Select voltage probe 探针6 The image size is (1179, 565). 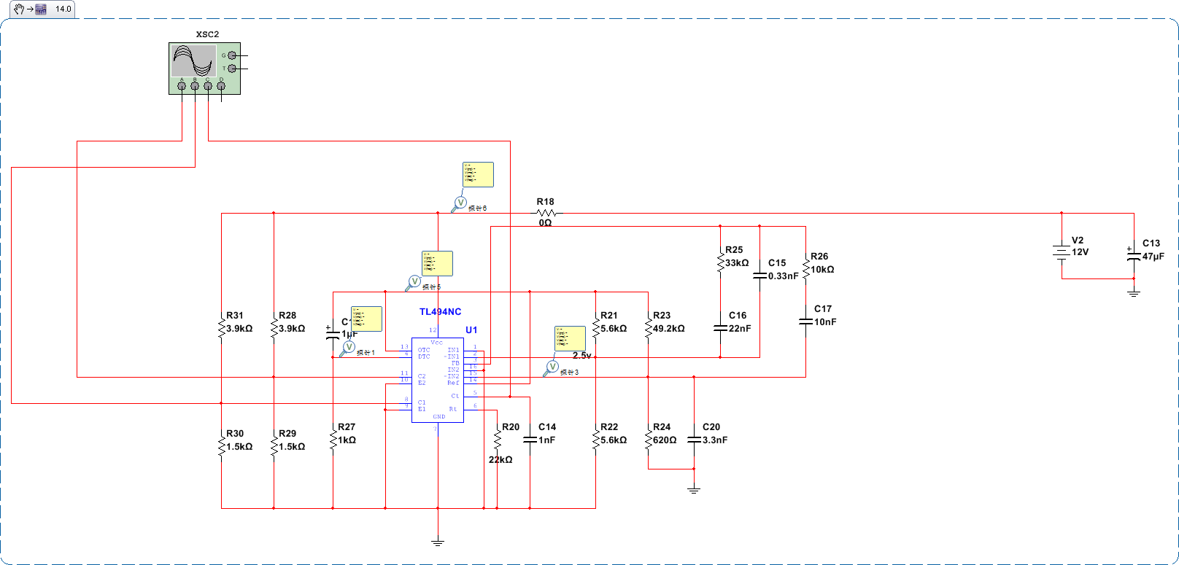460,203
